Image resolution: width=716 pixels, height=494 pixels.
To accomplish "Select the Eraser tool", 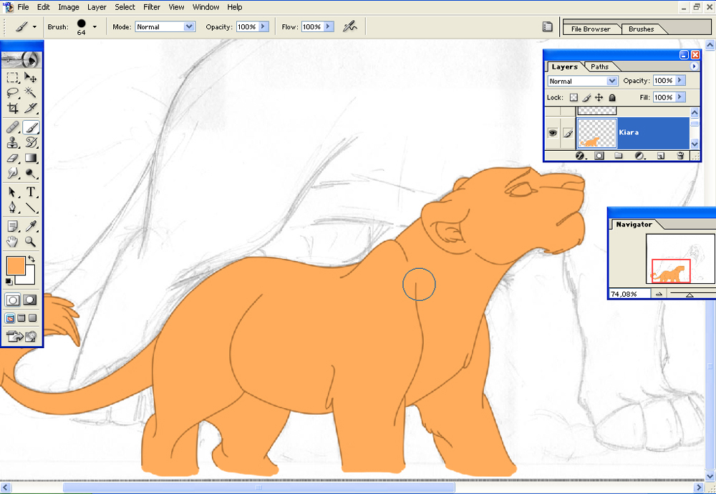I will (13, 158).
